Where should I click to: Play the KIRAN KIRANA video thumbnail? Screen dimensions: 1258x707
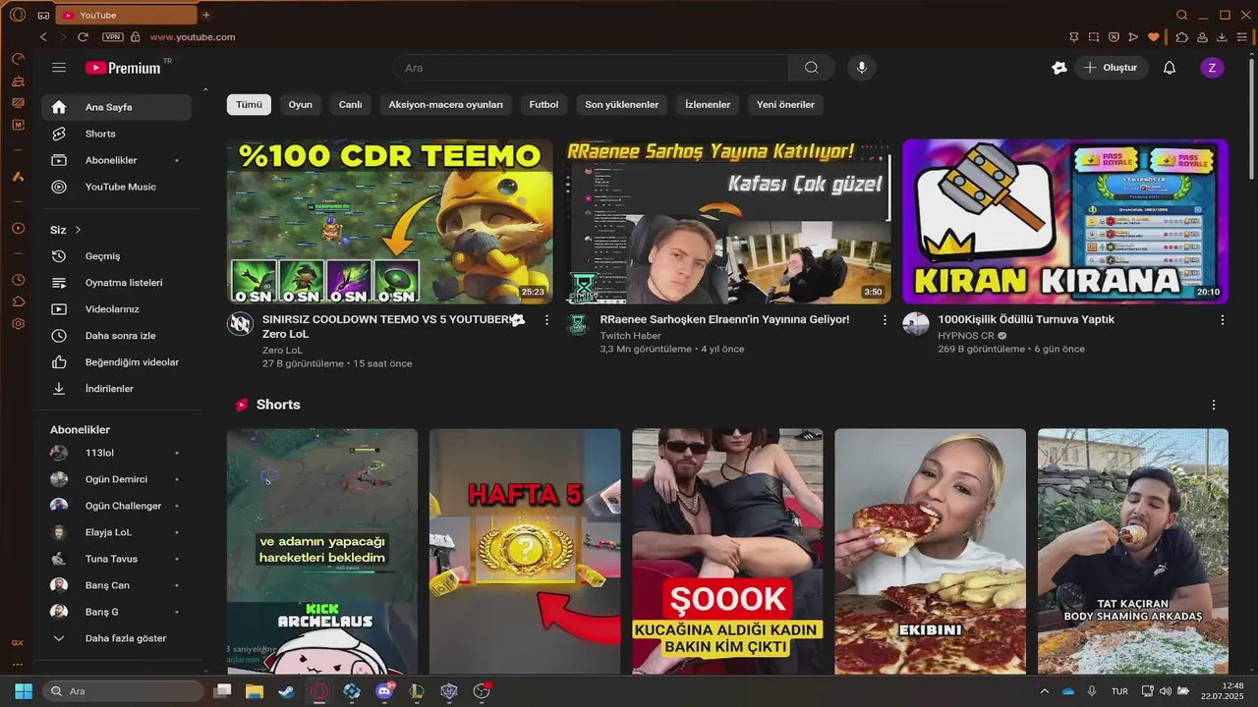point(1065,221)
